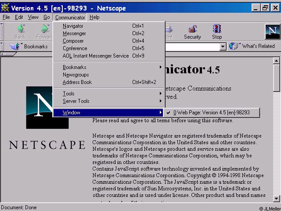Open the Help menu

pyautogui.click(x=94, y=17)
